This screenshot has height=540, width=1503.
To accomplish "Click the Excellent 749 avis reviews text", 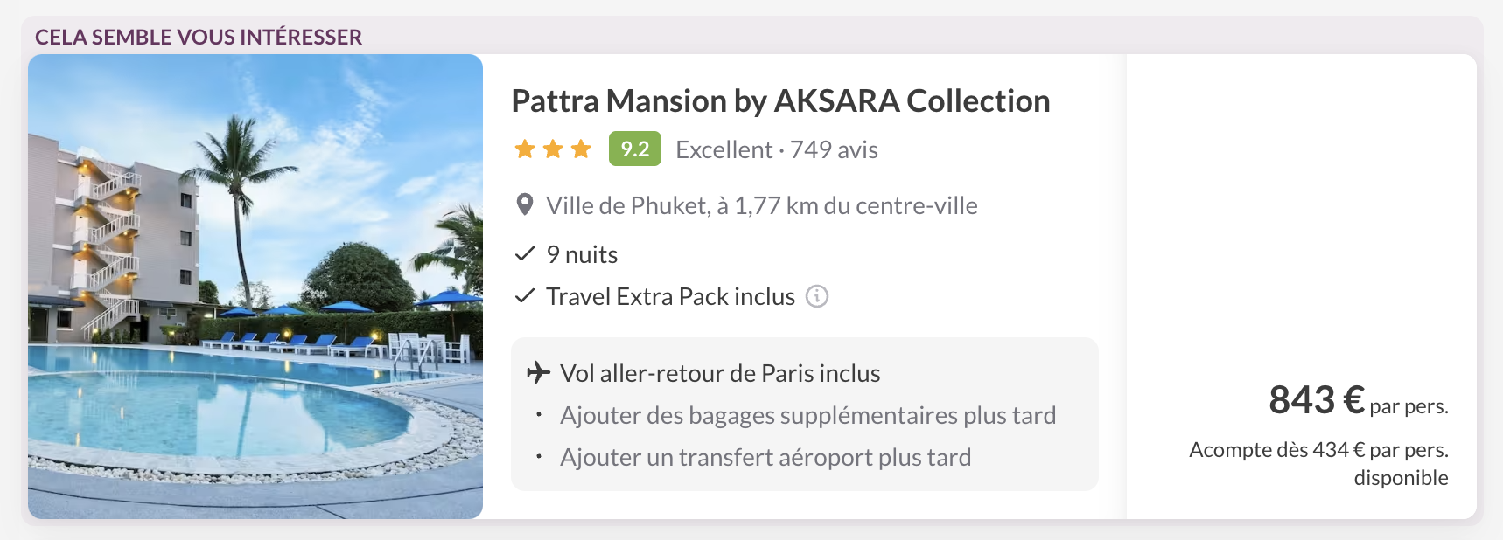I will (x=777, y=150).
